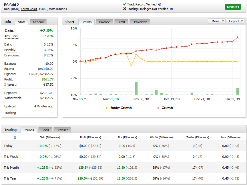
Task: Click the red X Trading Privileges icon
Action: point(125,9)
